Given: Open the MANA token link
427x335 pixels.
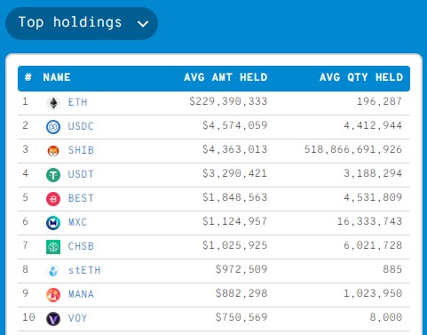Looking at the screenshot, I should coord(81,294).
